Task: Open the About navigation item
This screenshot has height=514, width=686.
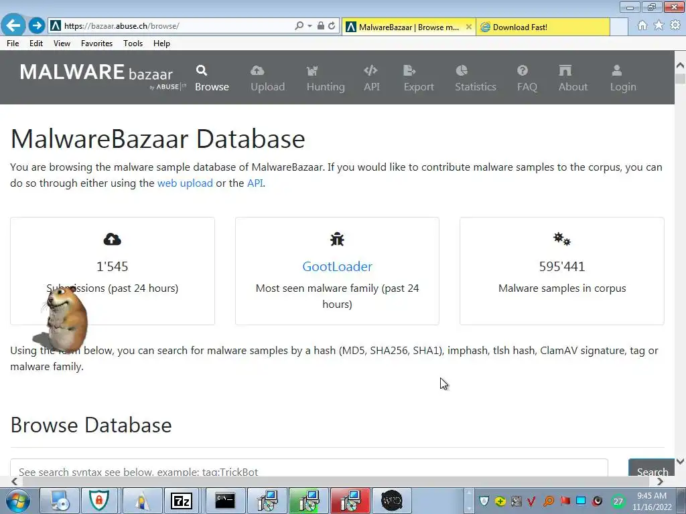Action: pyautogui.click(x=573, y=78)
